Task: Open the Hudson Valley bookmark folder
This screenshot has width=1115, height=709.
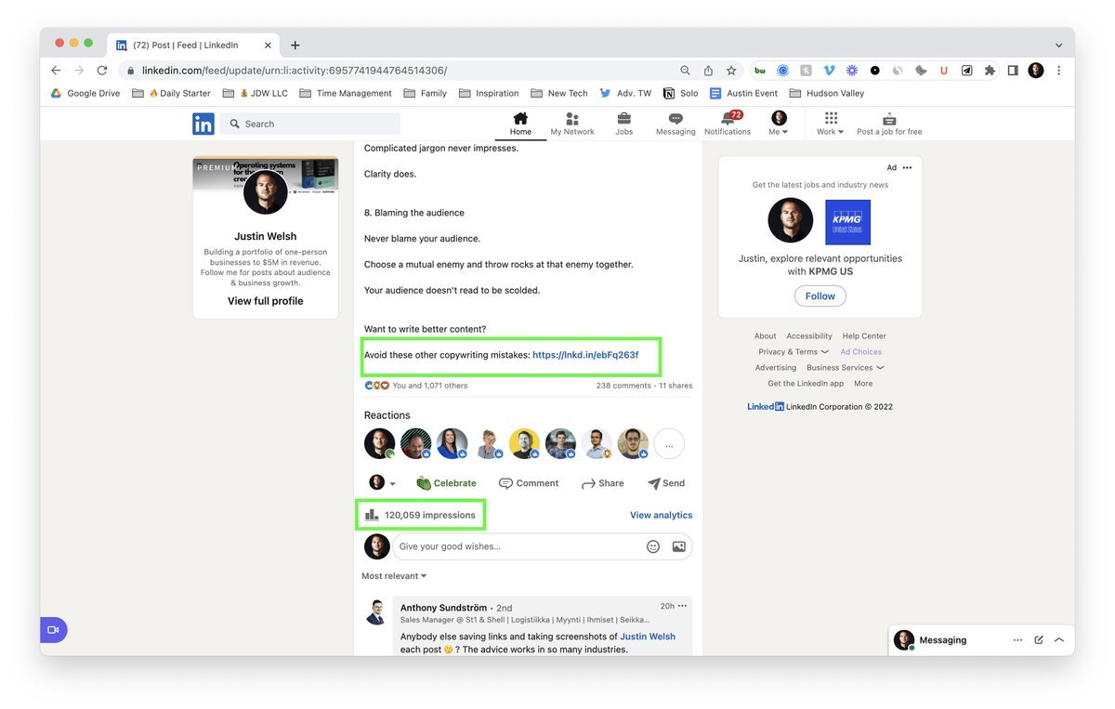Action: tap(828, 93)
